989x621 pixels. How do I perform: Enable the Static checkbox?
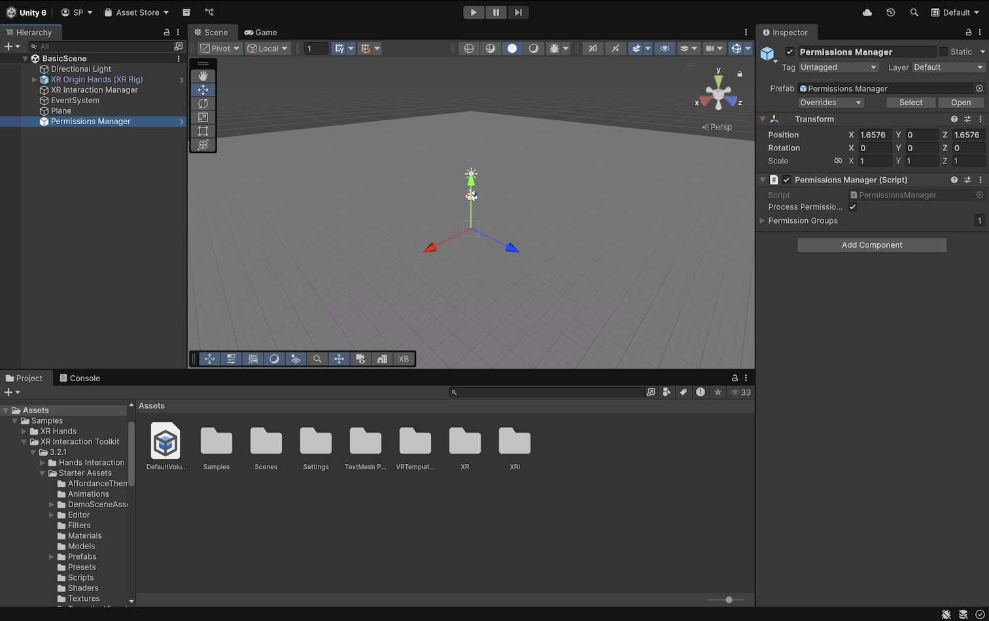943,52
